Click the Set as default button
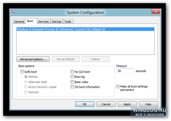The image size is (171, 121). point(66,59)
